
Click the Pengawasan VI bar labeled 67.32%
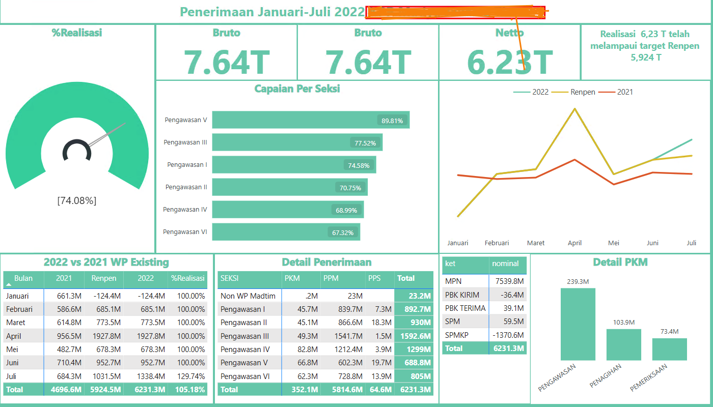(286, 232)
